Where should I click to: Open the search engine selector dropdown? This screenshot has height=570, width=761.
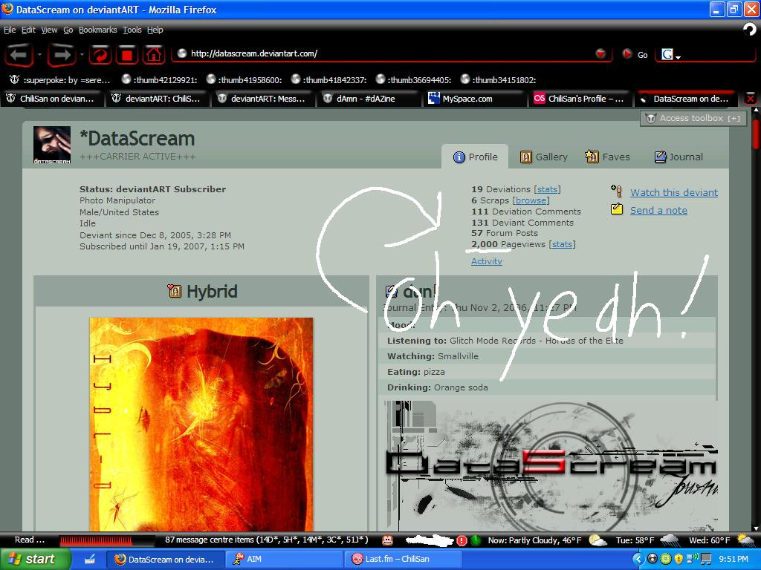pos(678,57)
